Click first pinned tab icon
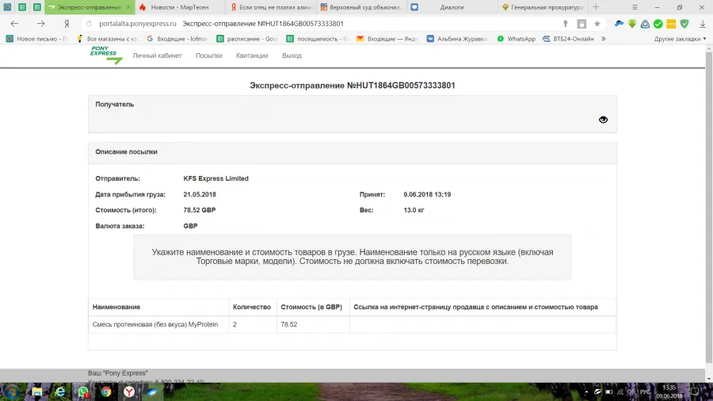 click(7, 7)
